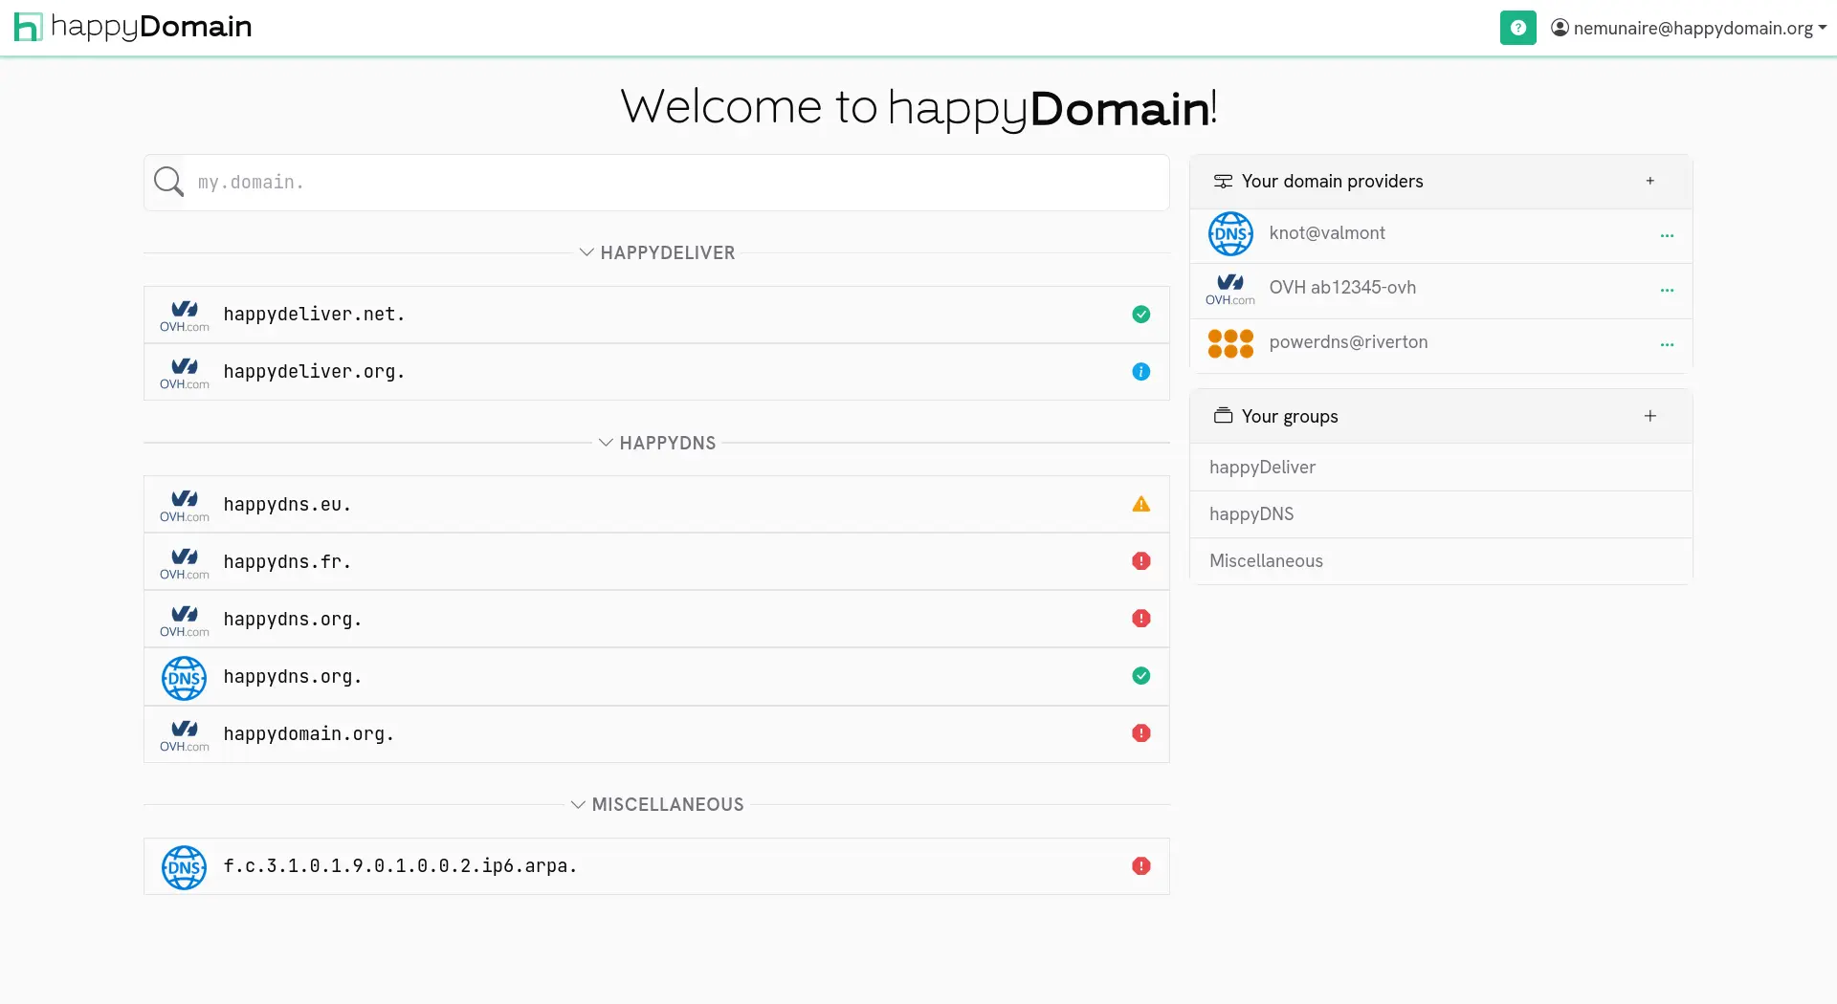
Task: Open the options menu for OVH ab12345-ovh
Action: click(1667, 290)
